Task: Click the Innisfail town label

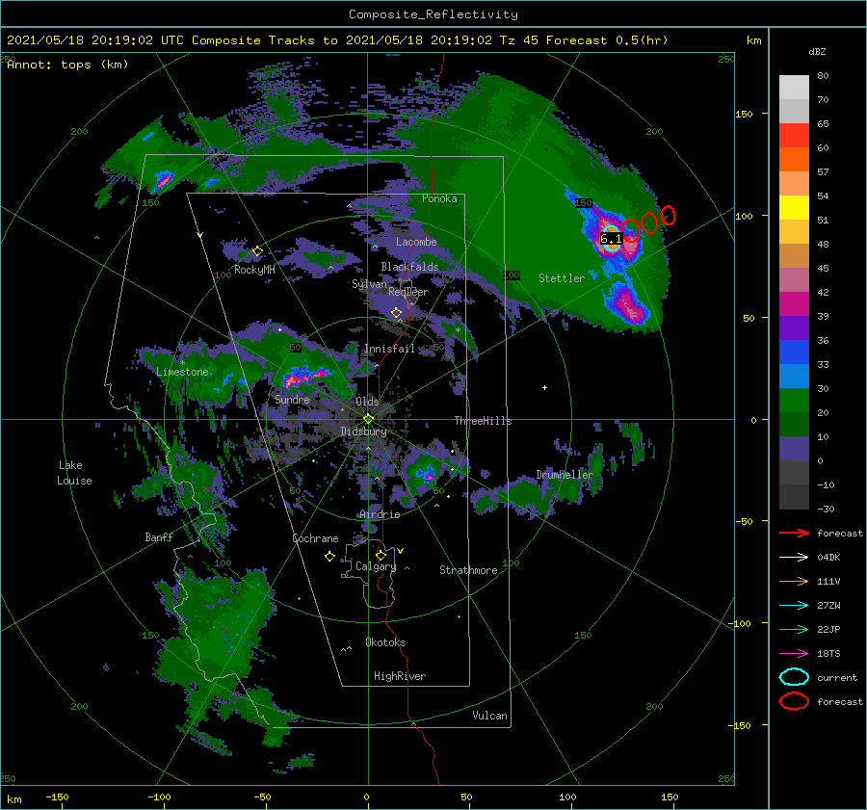Action: (389, 349)
